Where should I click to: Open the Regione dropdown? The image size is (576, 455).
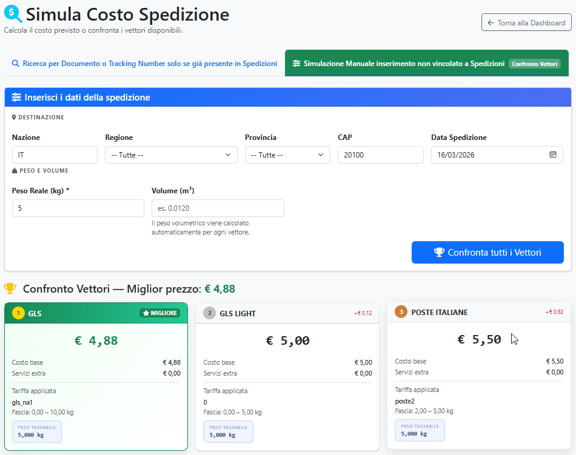[170, 155]
